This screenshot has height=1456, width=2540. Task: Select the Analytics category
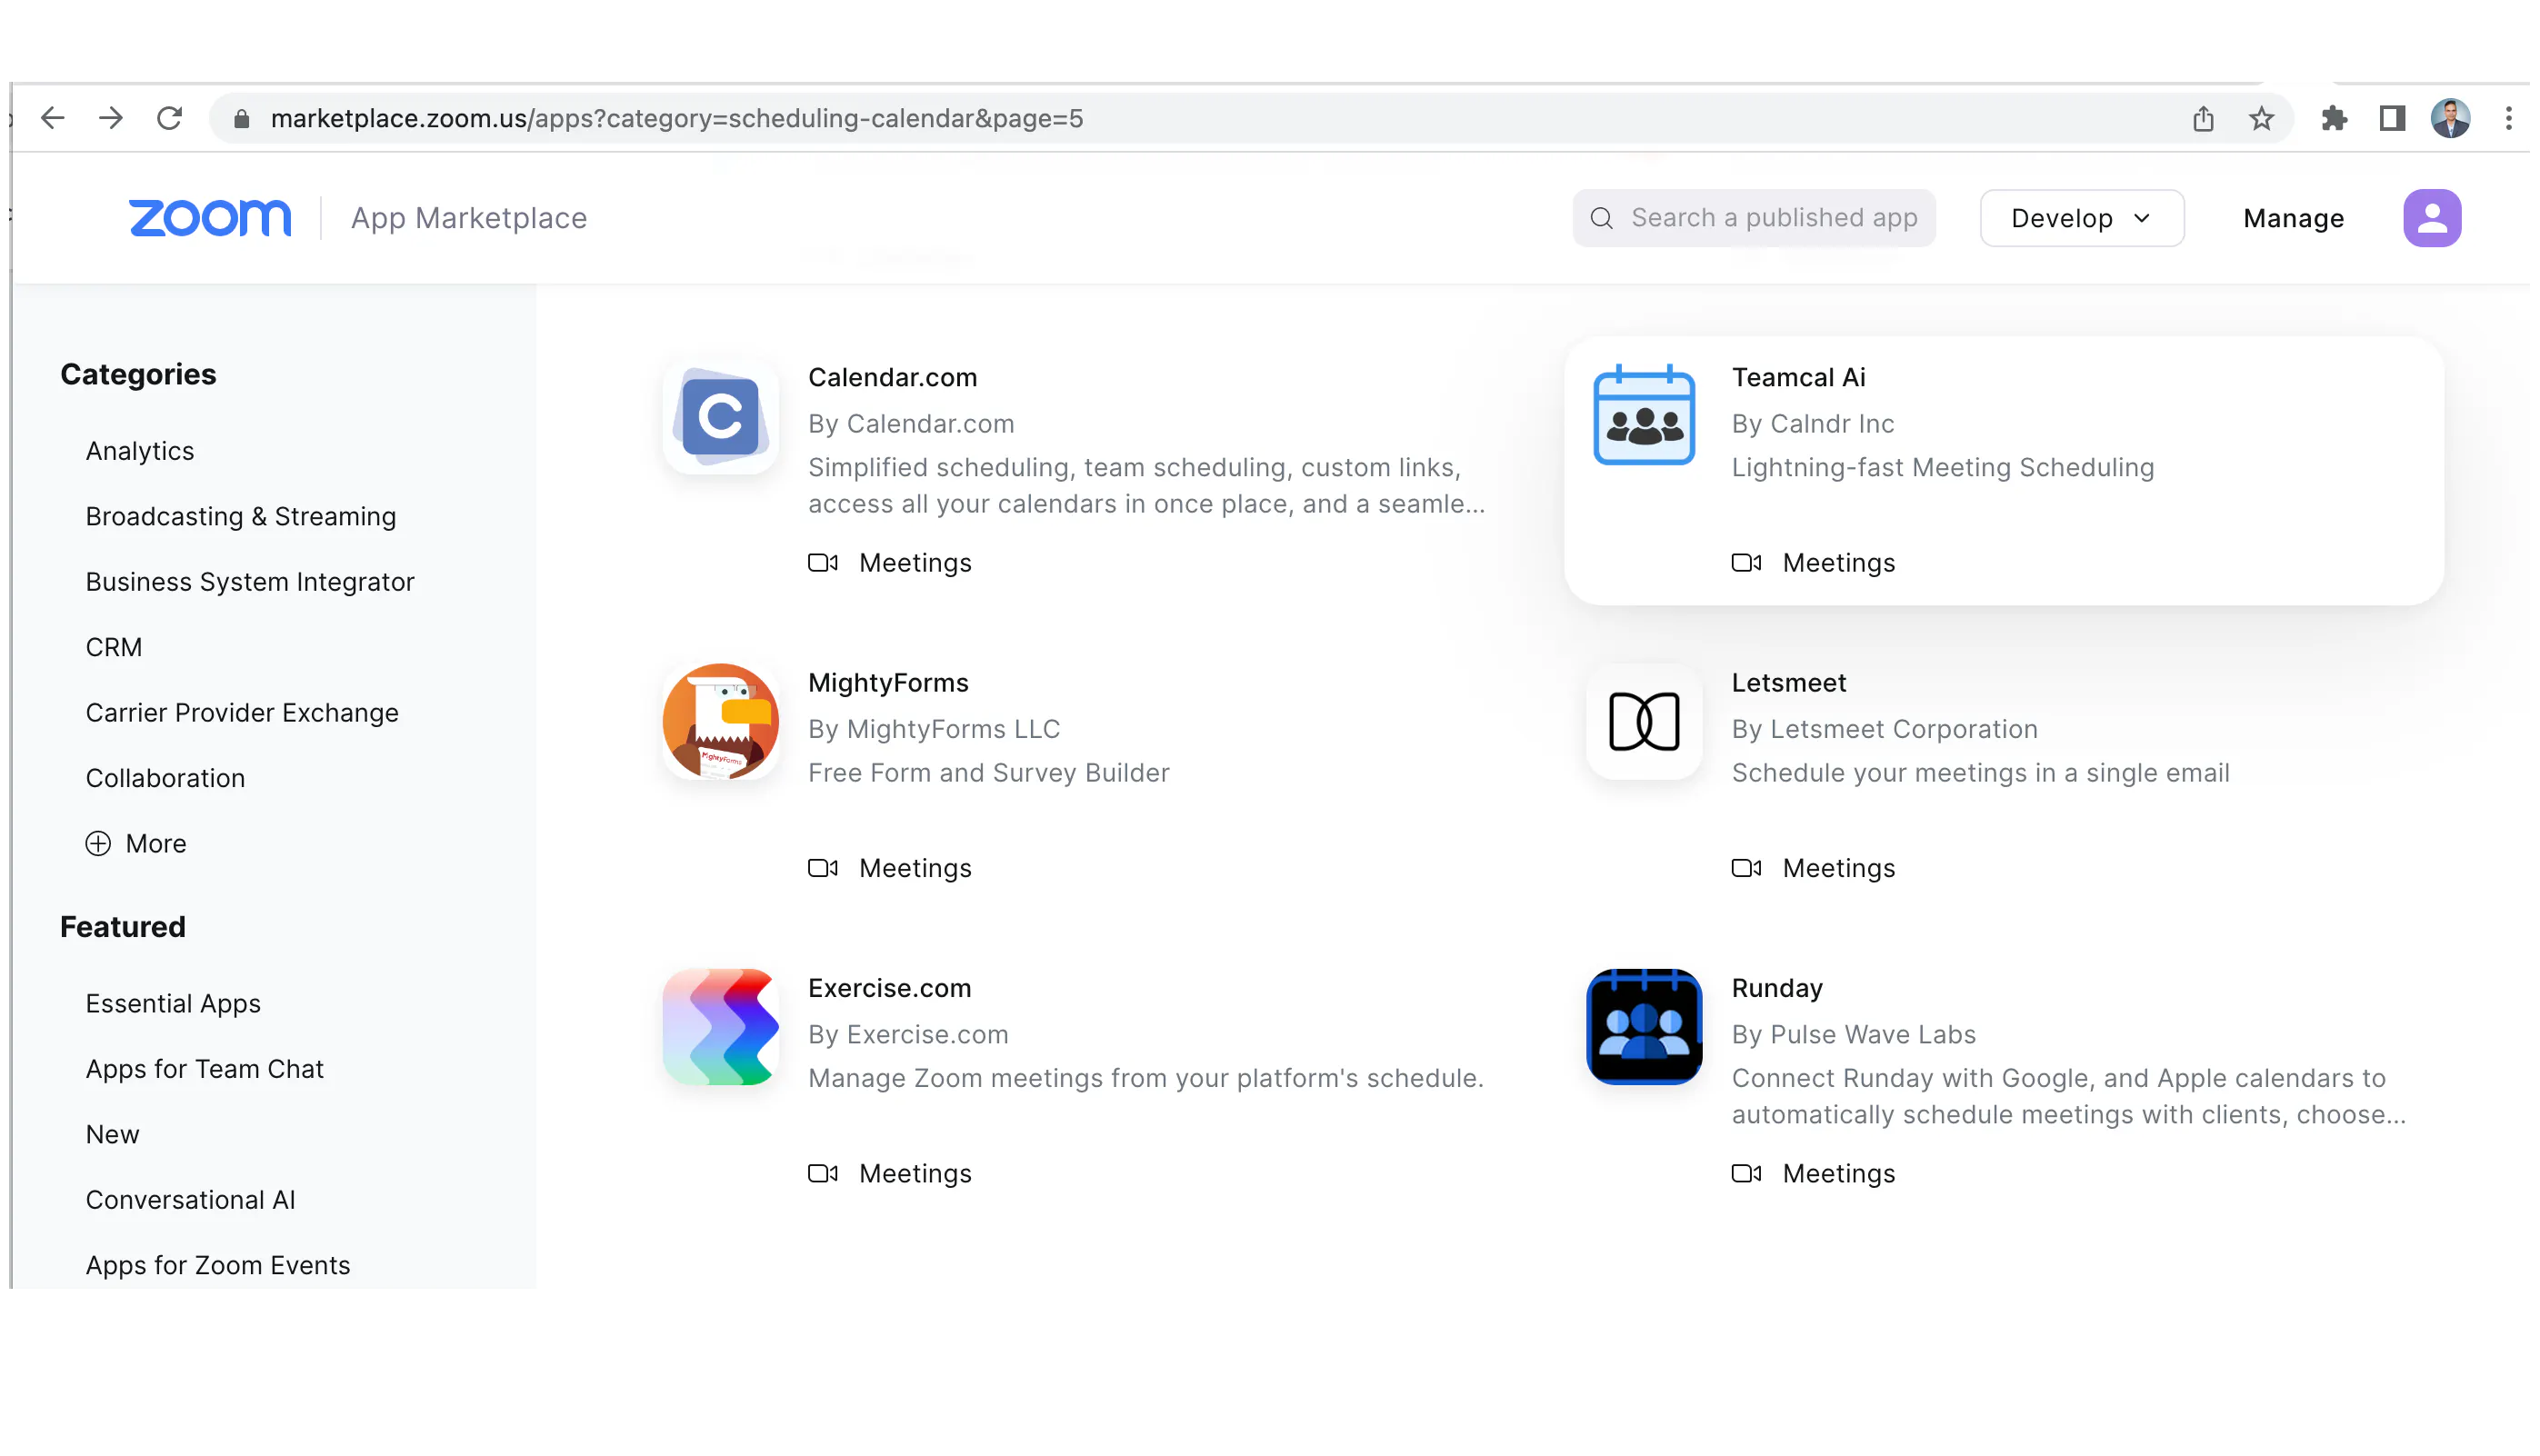tap(141, 453)
